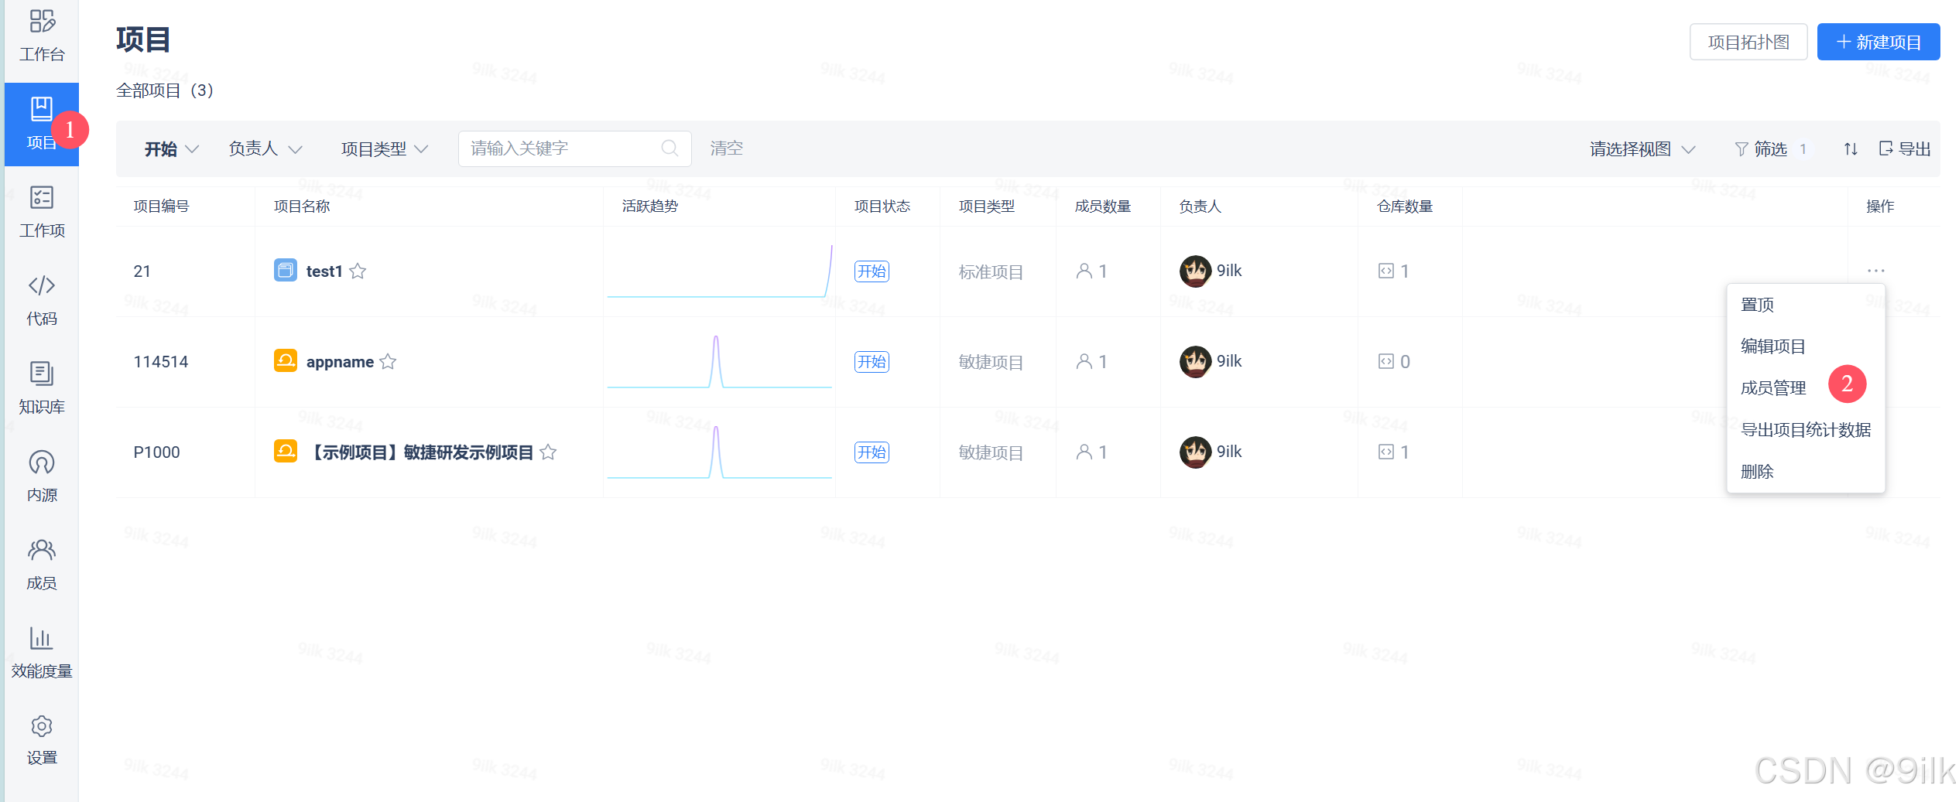Open the 筛选 filter panel
The image size is (1959, 802).
(x=1771, y=148)
